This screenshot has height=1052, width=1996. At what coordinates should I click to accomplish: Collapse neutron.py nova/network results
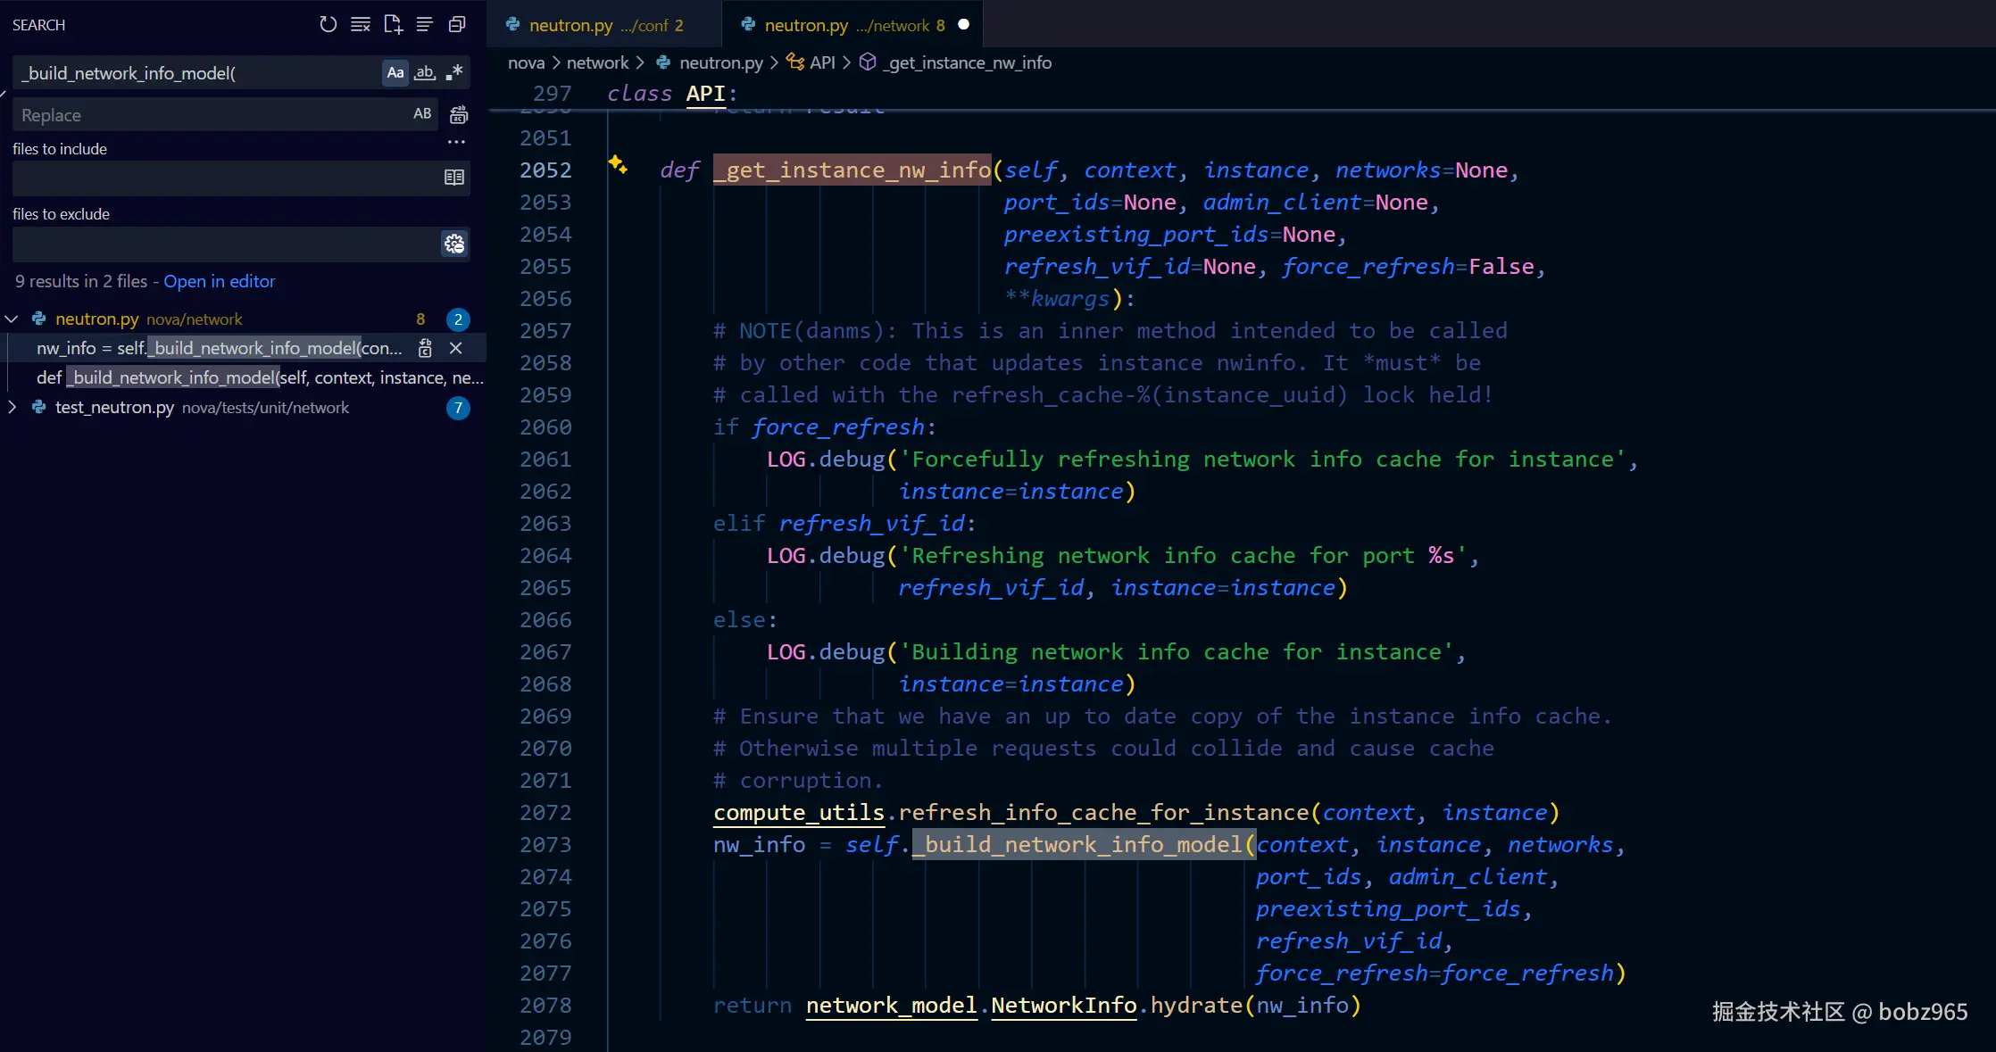[12, 319]
